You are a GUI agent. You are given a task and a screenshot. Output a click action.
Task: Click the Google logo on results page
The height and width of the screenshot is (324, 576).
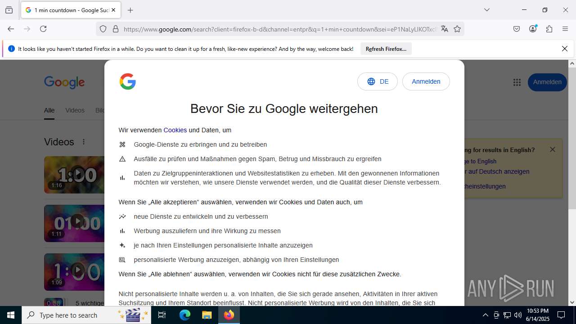tap(64, 82)
